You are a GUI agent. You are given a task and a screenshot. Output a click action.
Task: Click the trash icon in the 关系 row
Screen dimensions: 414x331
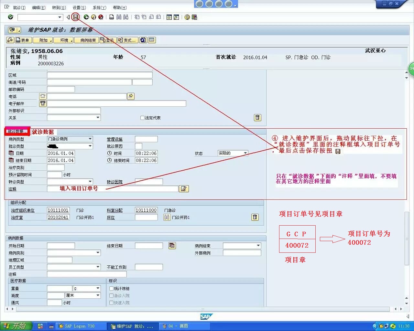tap(257, 117)
